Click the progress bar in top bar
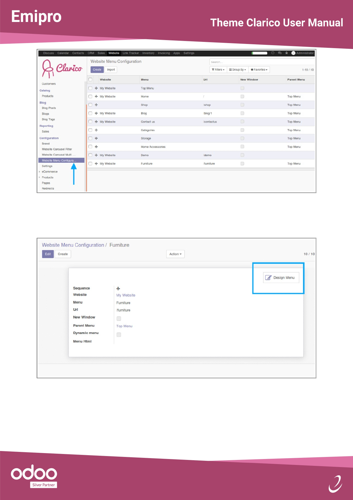 [x=260, y=53]
